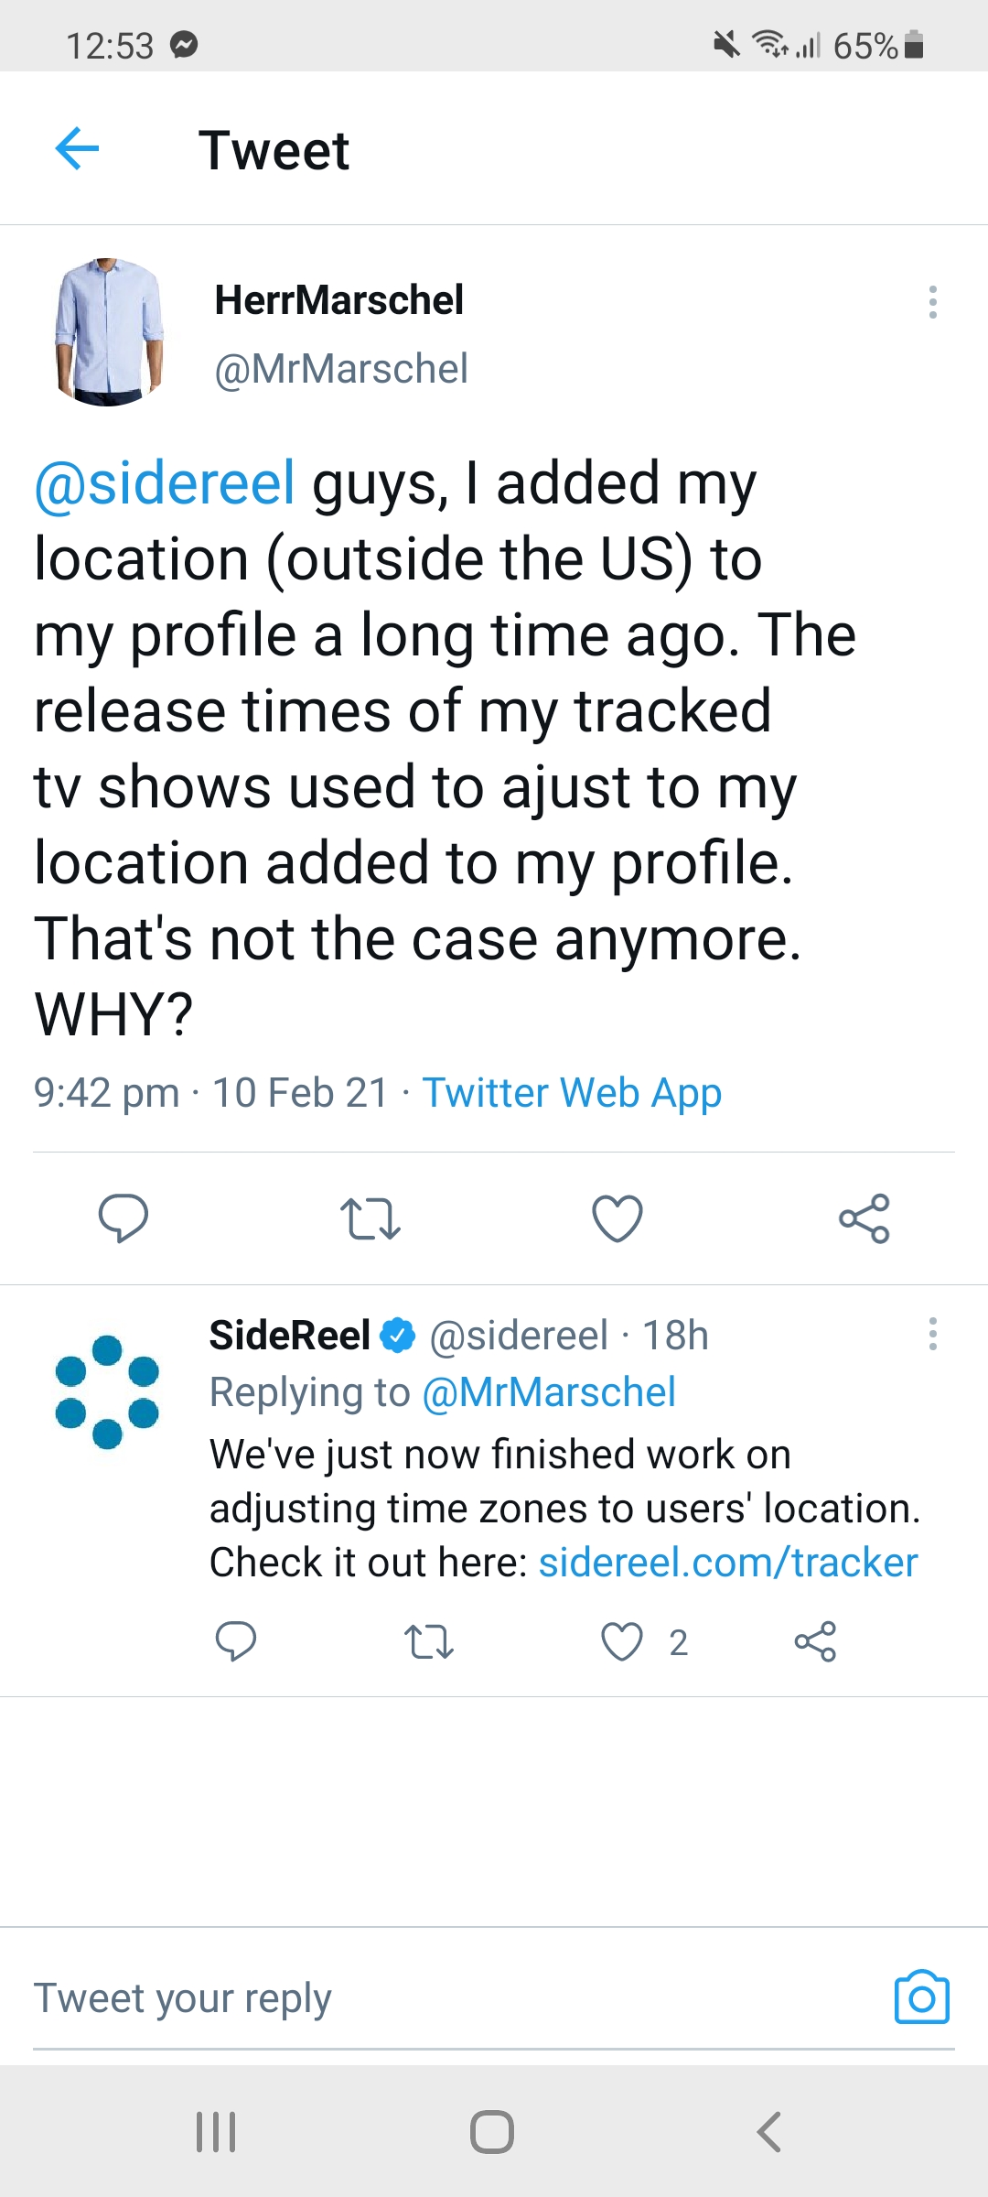Share SideReel's reply
The image size is (988, 2197).
tap(815, 1641)
